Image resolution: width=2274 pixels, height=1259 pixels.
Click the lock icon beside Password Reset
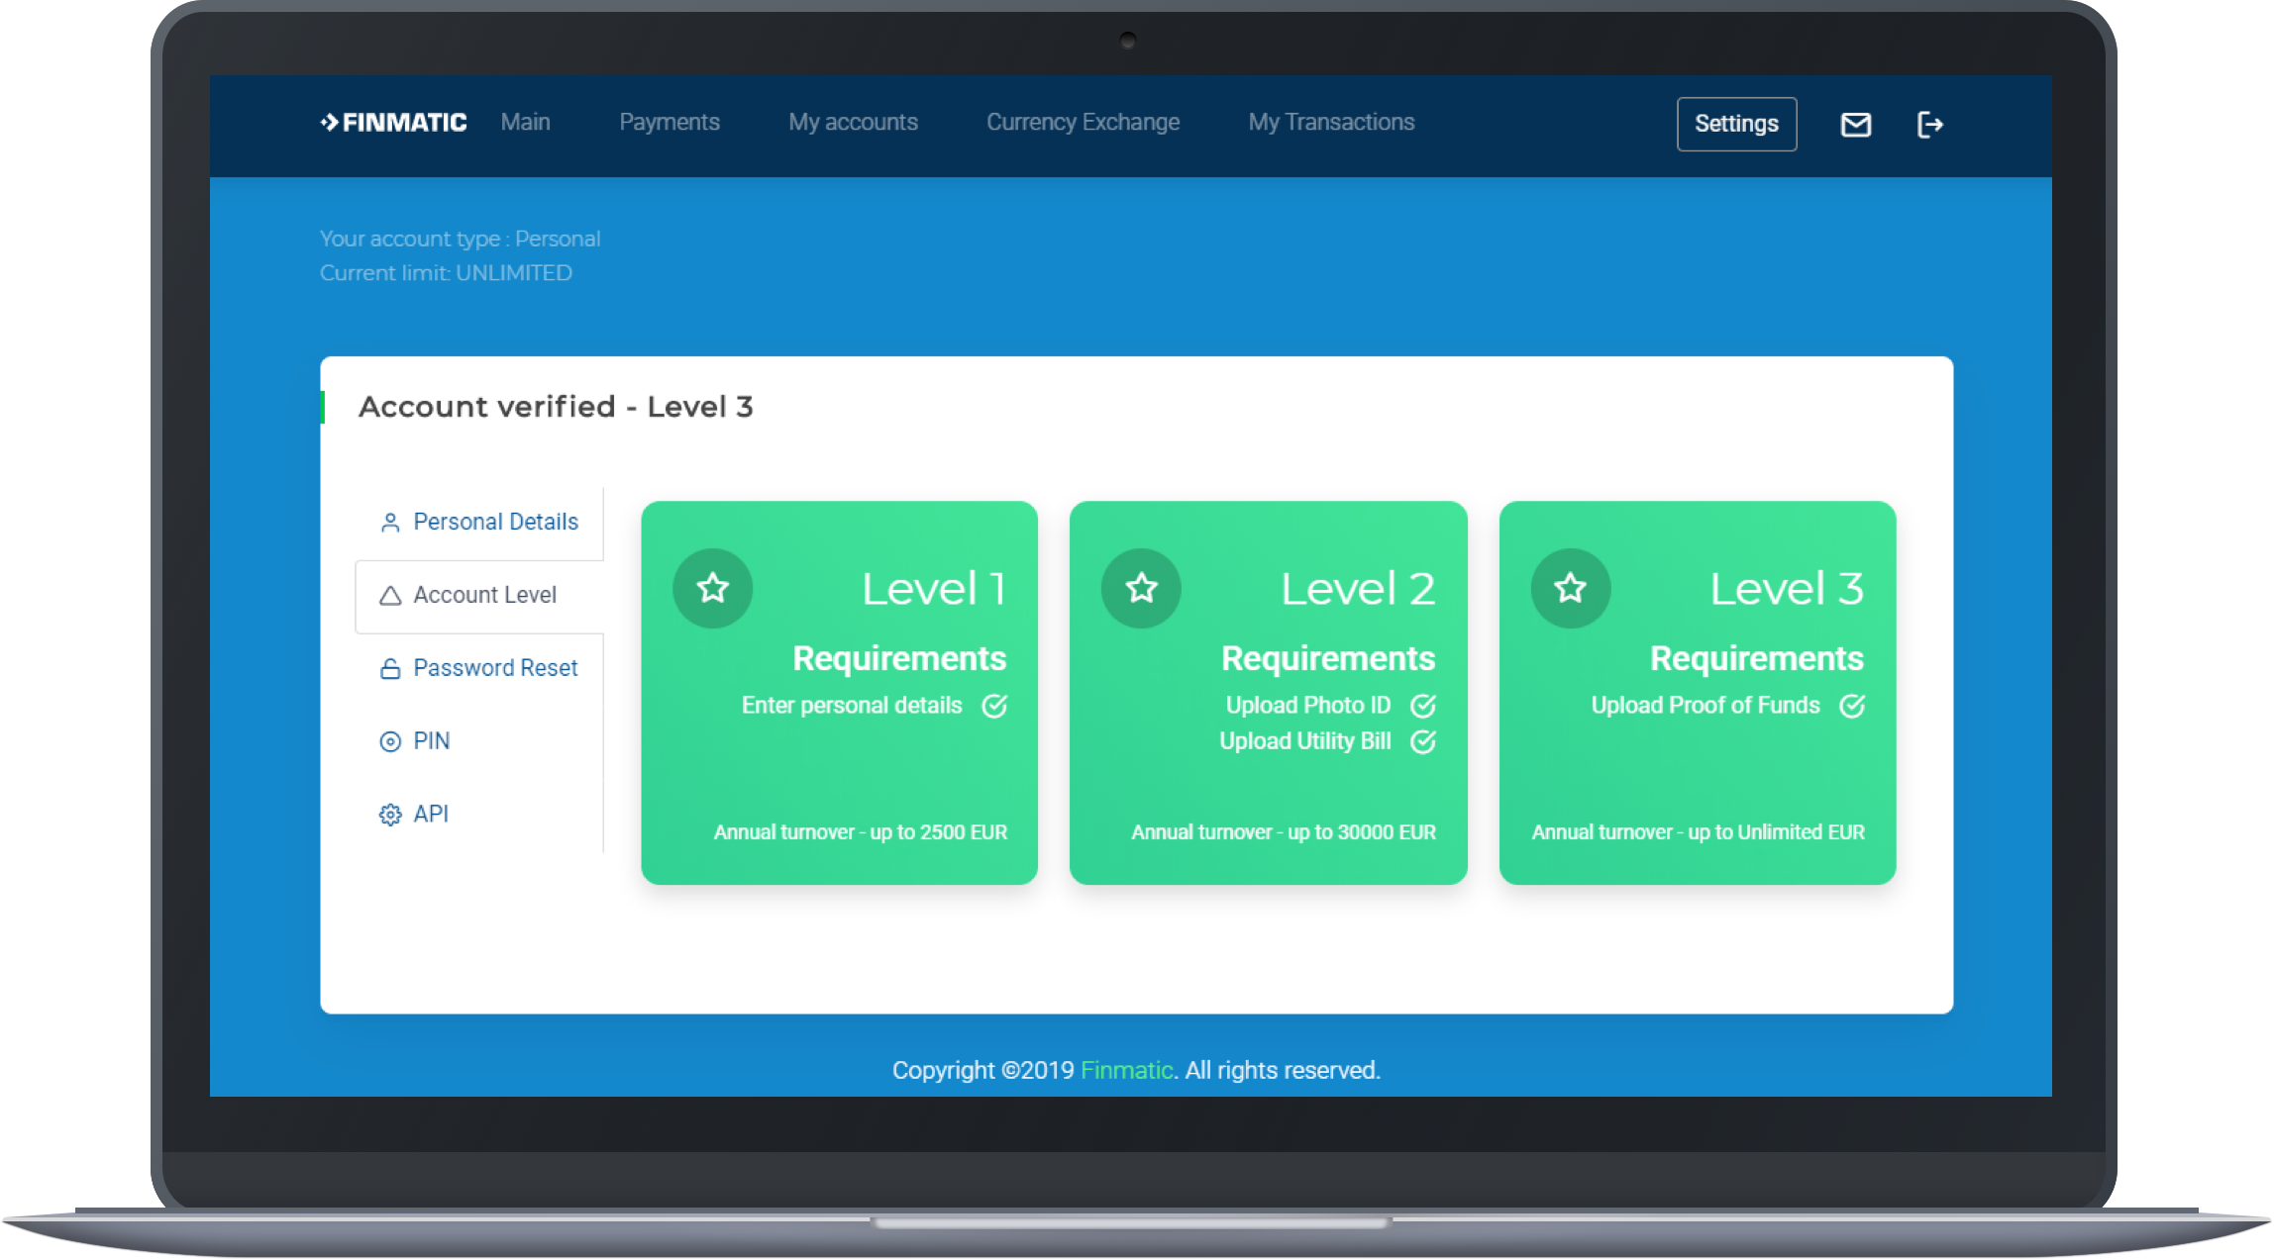point(390,669)
